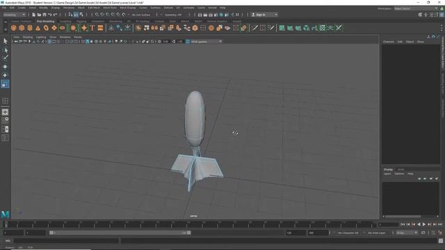Click the layer editor horizontal scrollbar
Screen dimensions: 445x250
click(x=403, y=216)
